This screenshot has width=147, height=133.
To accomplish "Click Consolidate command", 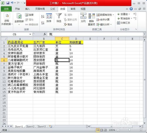I will coord(103,20).
